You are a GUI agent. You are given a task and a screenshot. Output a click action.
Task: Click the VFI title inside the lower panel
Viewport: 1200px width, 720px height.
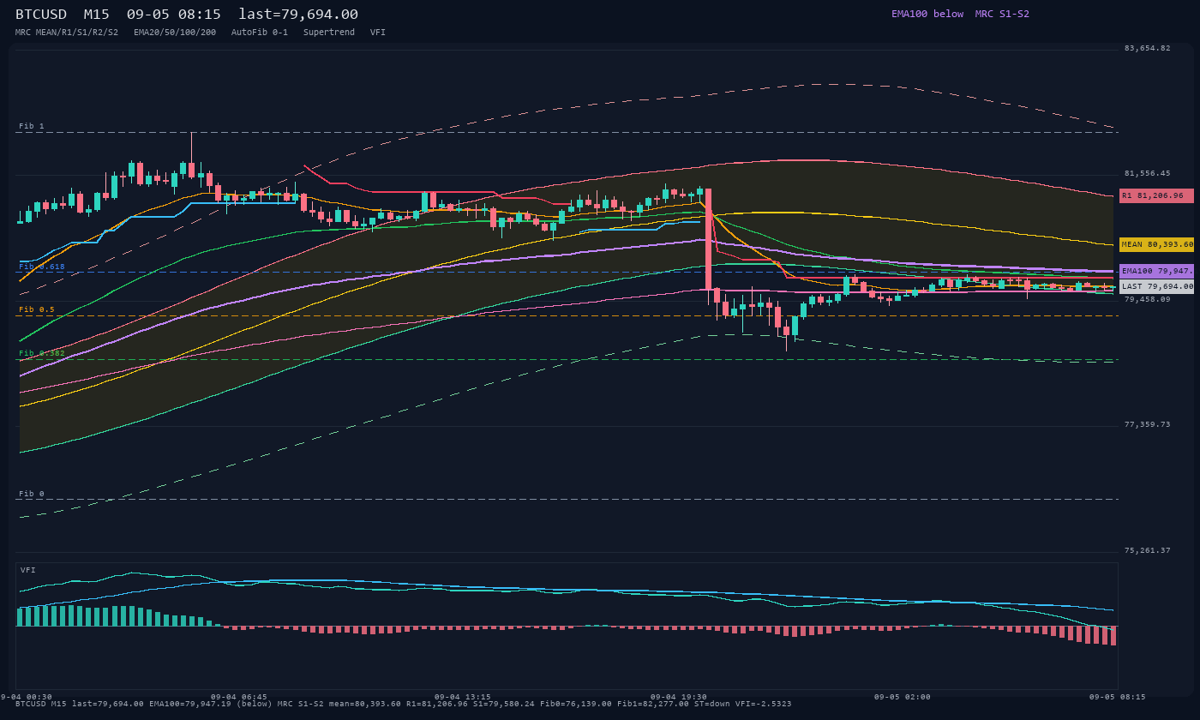pyautogui.click(x=28, y=570)
